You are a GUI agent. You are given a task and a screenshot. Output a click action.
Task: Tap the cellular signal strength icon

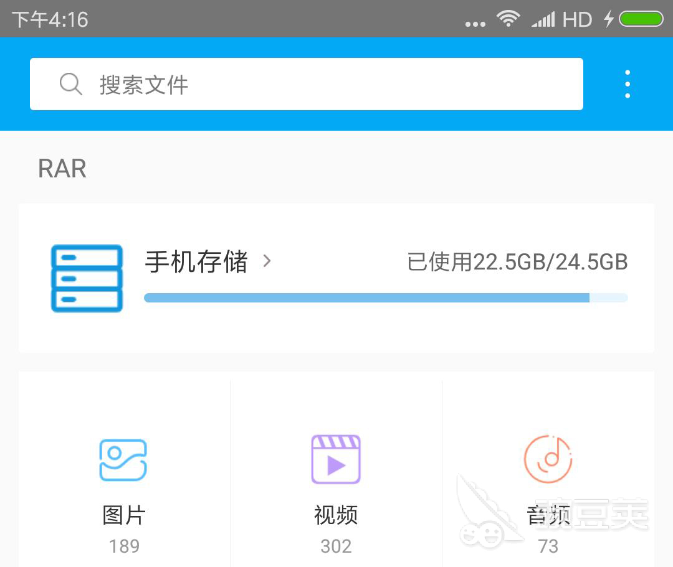click(x=543, y=19)
